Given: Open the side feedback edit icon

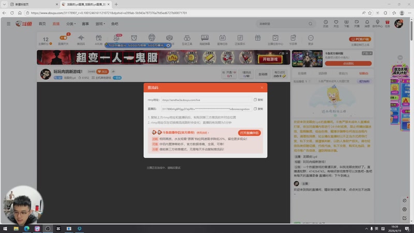Looking at the screenshot, I should (404, 218).
